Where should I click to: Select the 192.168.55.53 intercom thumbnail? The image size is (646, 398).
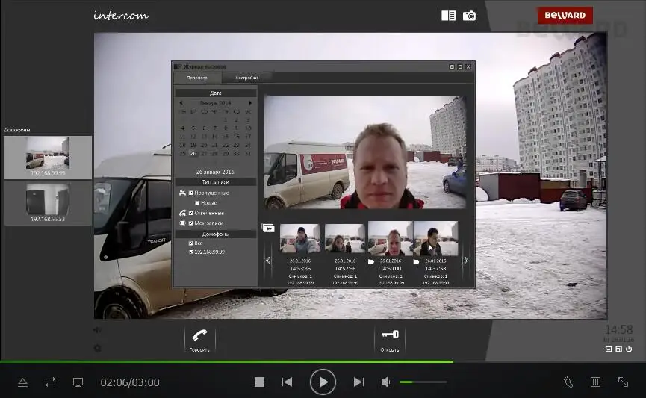click(48, 202)
